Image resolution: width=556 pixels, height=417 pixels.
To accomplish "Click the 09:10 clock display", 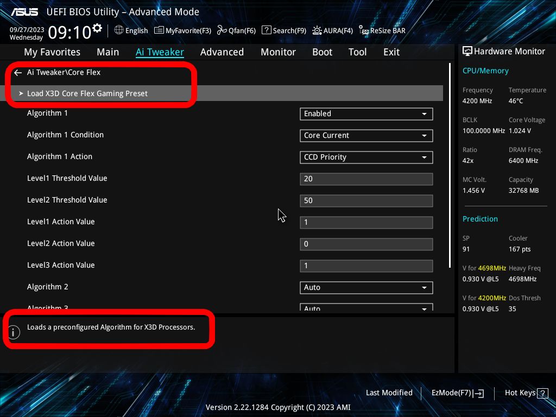I will (70, 32).
